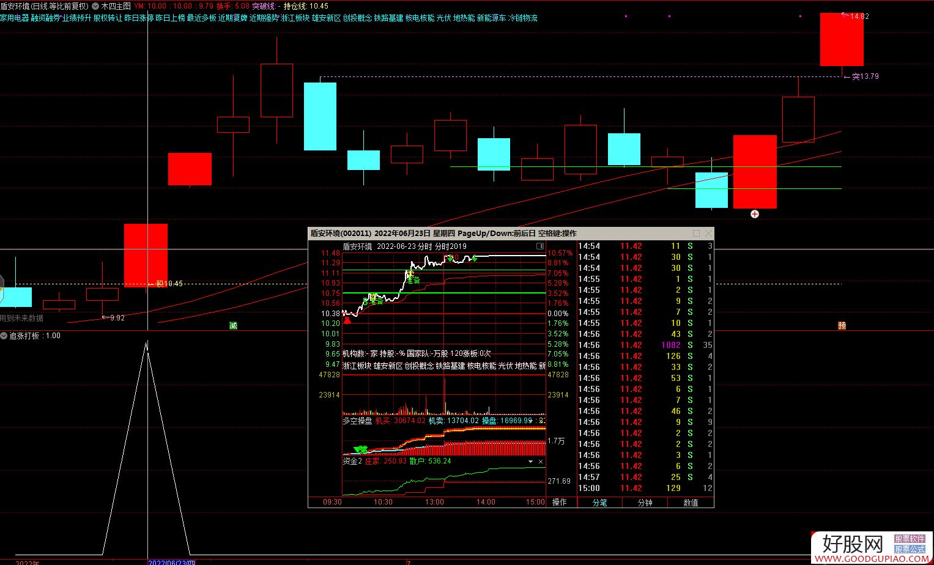
Task: Select the 家用电器 sector tag
Action: [x=15, y=18]
